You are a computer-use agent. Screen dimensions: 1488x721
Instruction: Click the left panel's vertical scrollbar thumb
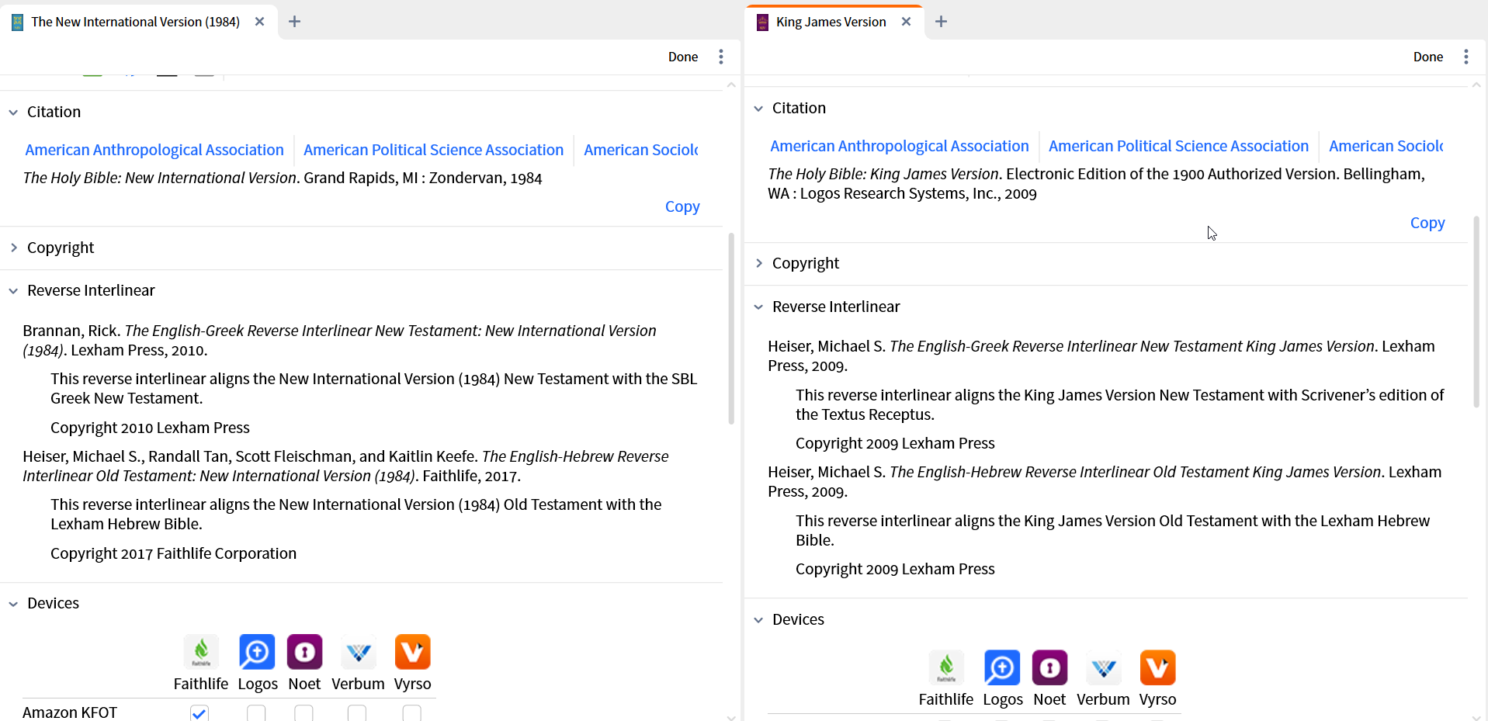[x=731, y=328]
